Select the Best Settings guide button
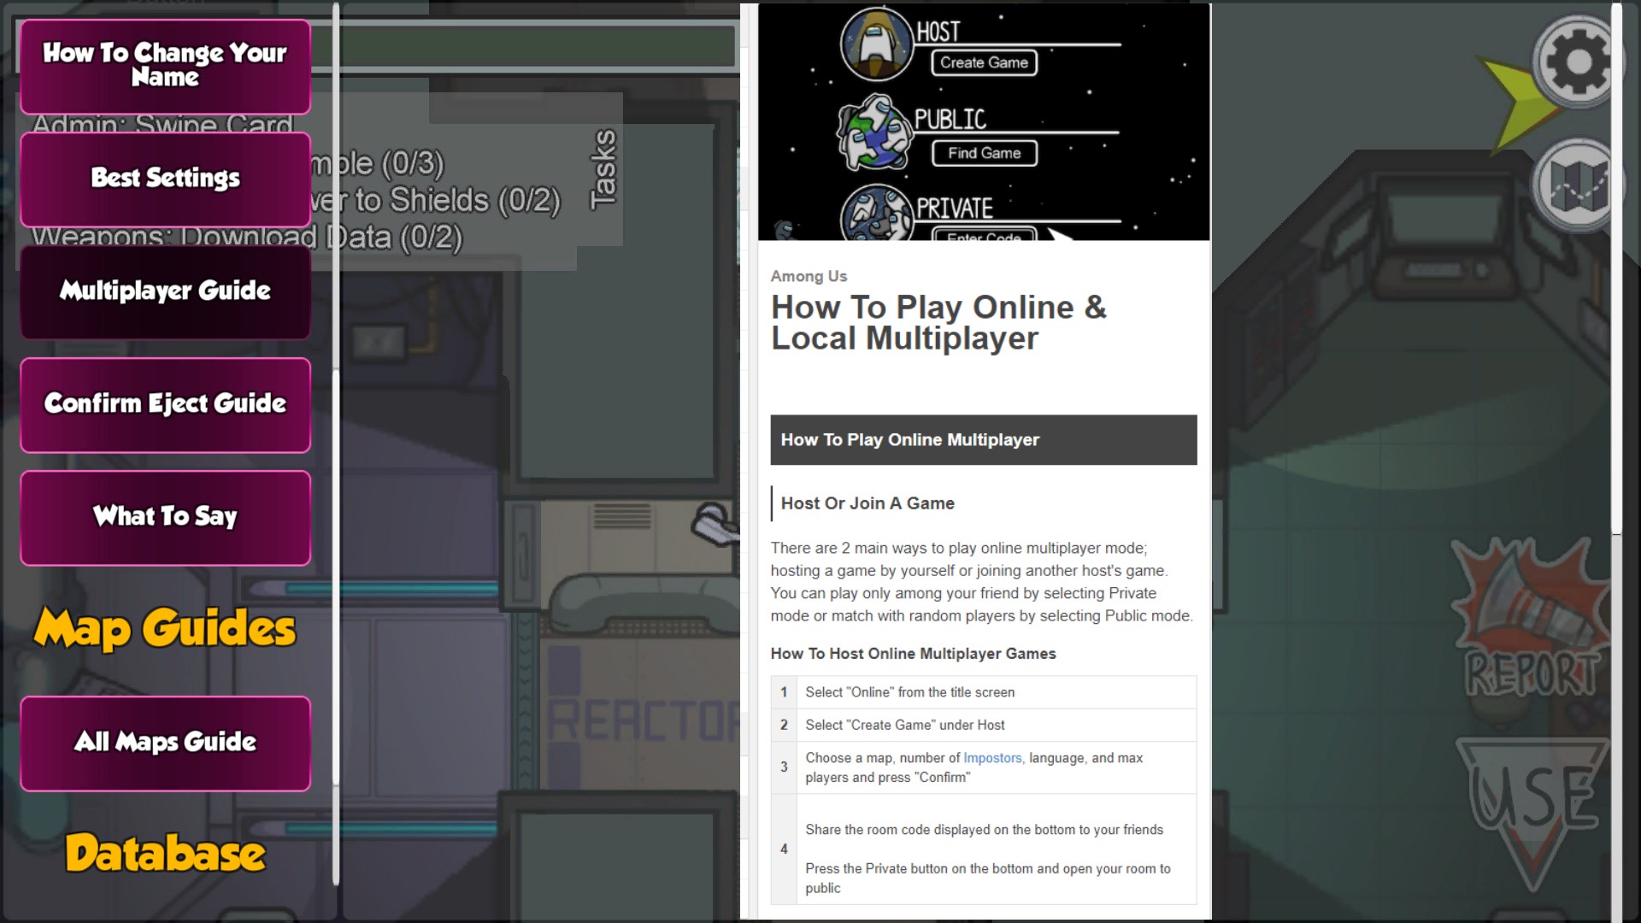 [165, 179]
